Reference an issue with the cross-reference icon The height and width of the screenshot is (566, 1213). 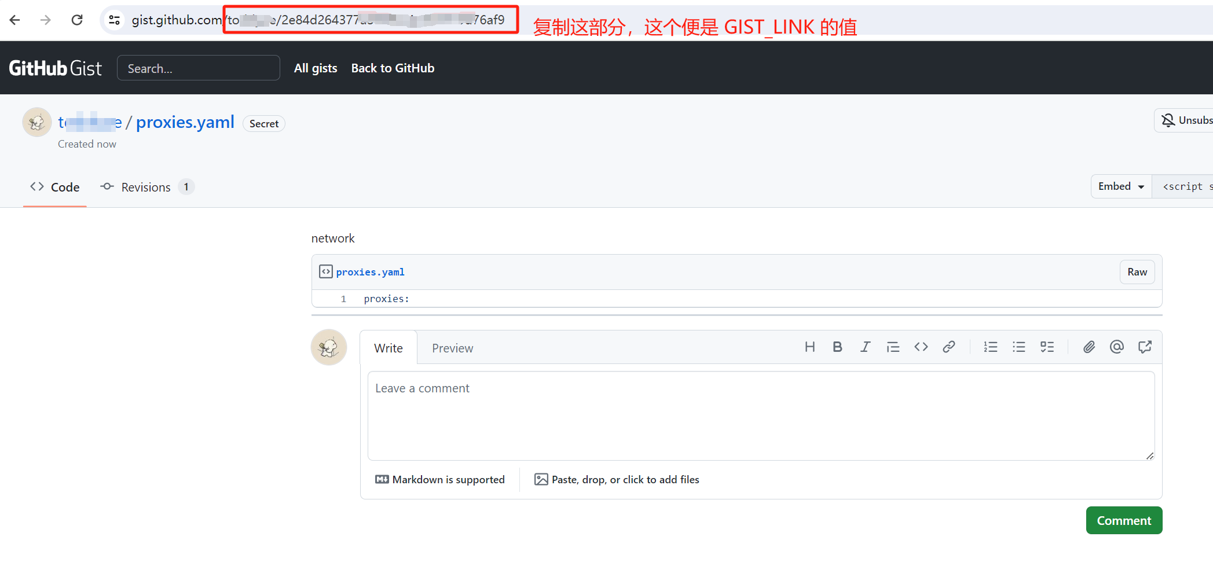[1145, 347]
